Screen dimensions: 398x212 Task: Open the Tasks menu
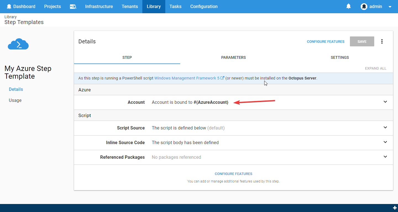[x=176, y=7]
